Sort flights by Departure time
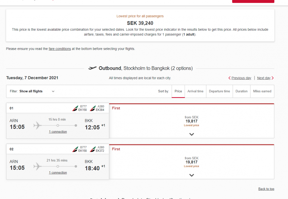This screenshot has width=288, height=199. click(219, 91)
